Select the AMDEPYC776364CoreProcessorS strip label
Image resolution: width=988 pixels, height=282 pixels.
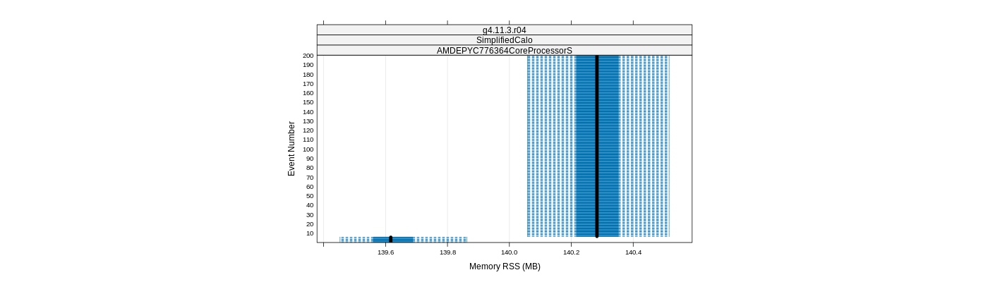click(x=504, y=50)
